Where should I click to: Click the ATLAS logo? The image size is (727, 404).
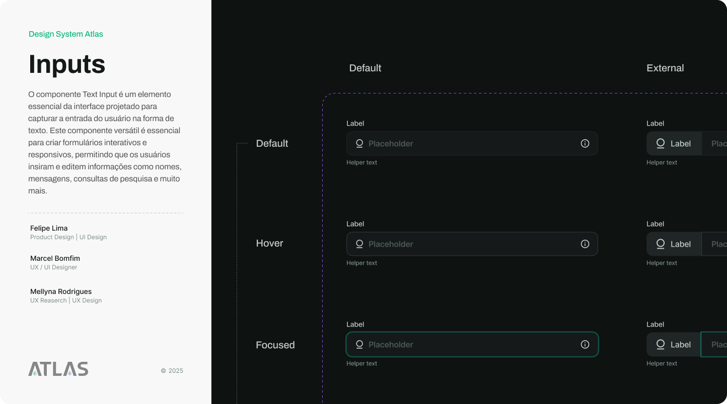coord(58,369)
